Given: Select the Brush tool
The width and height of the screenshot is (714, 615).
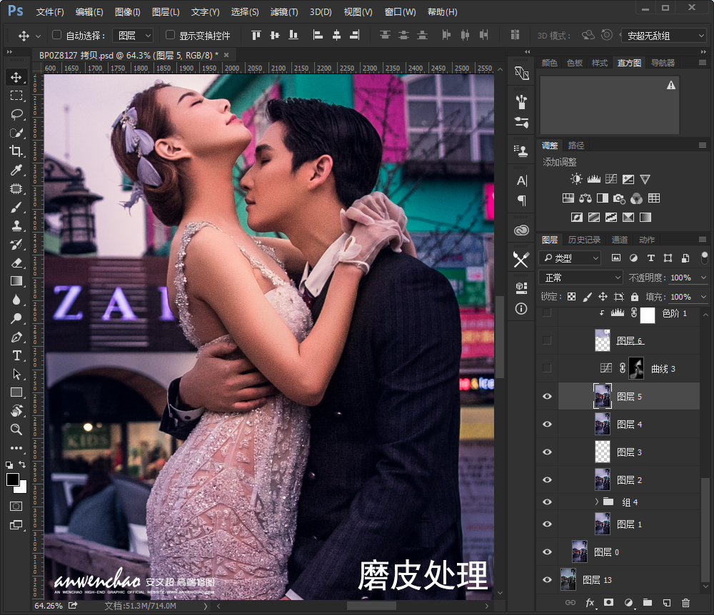Looking at the screenshot, I should 16,208.
